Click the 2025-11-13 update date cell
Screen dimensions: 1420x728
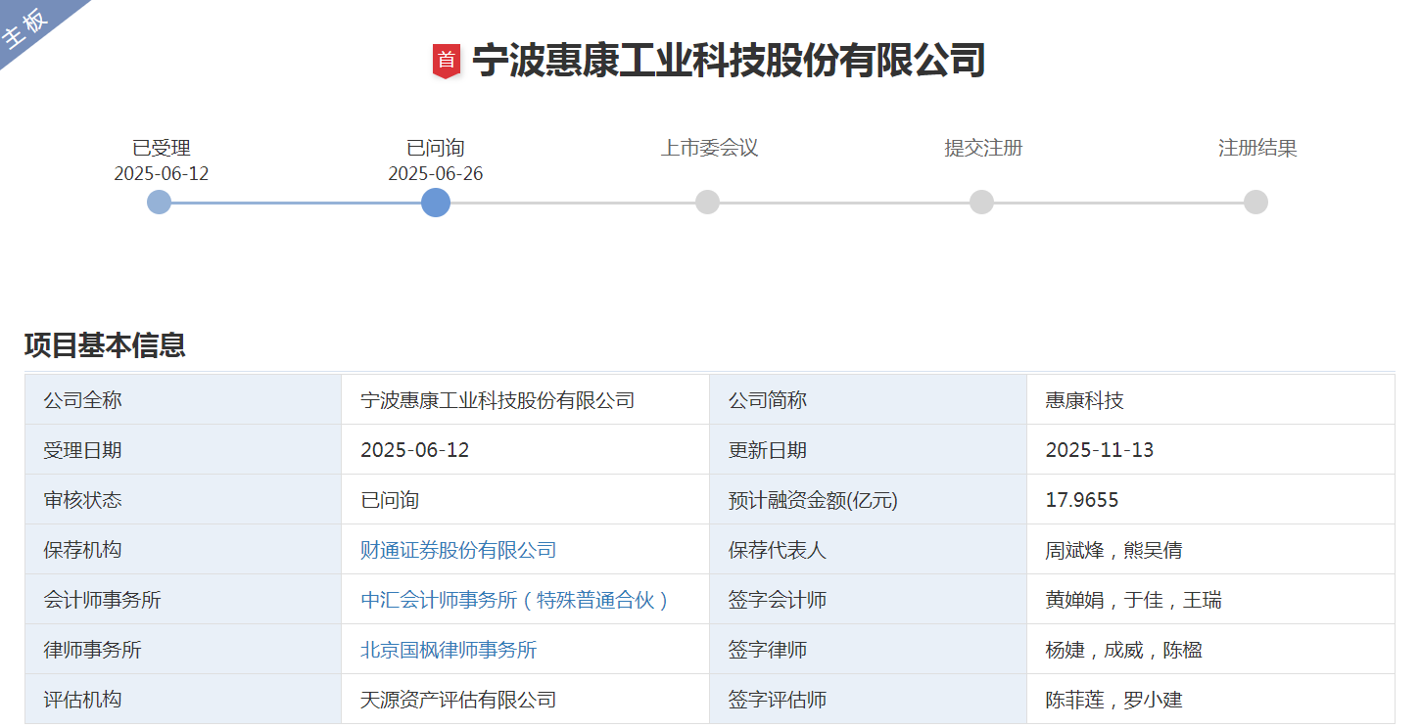coord(1100,450)
